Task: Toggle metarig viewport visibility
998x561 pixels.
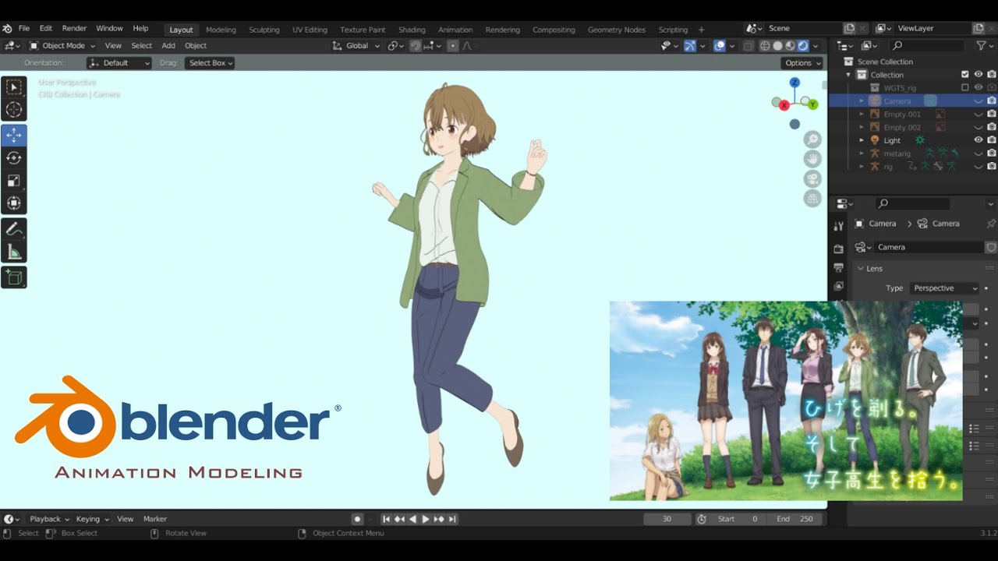Action: pos(979,153)
